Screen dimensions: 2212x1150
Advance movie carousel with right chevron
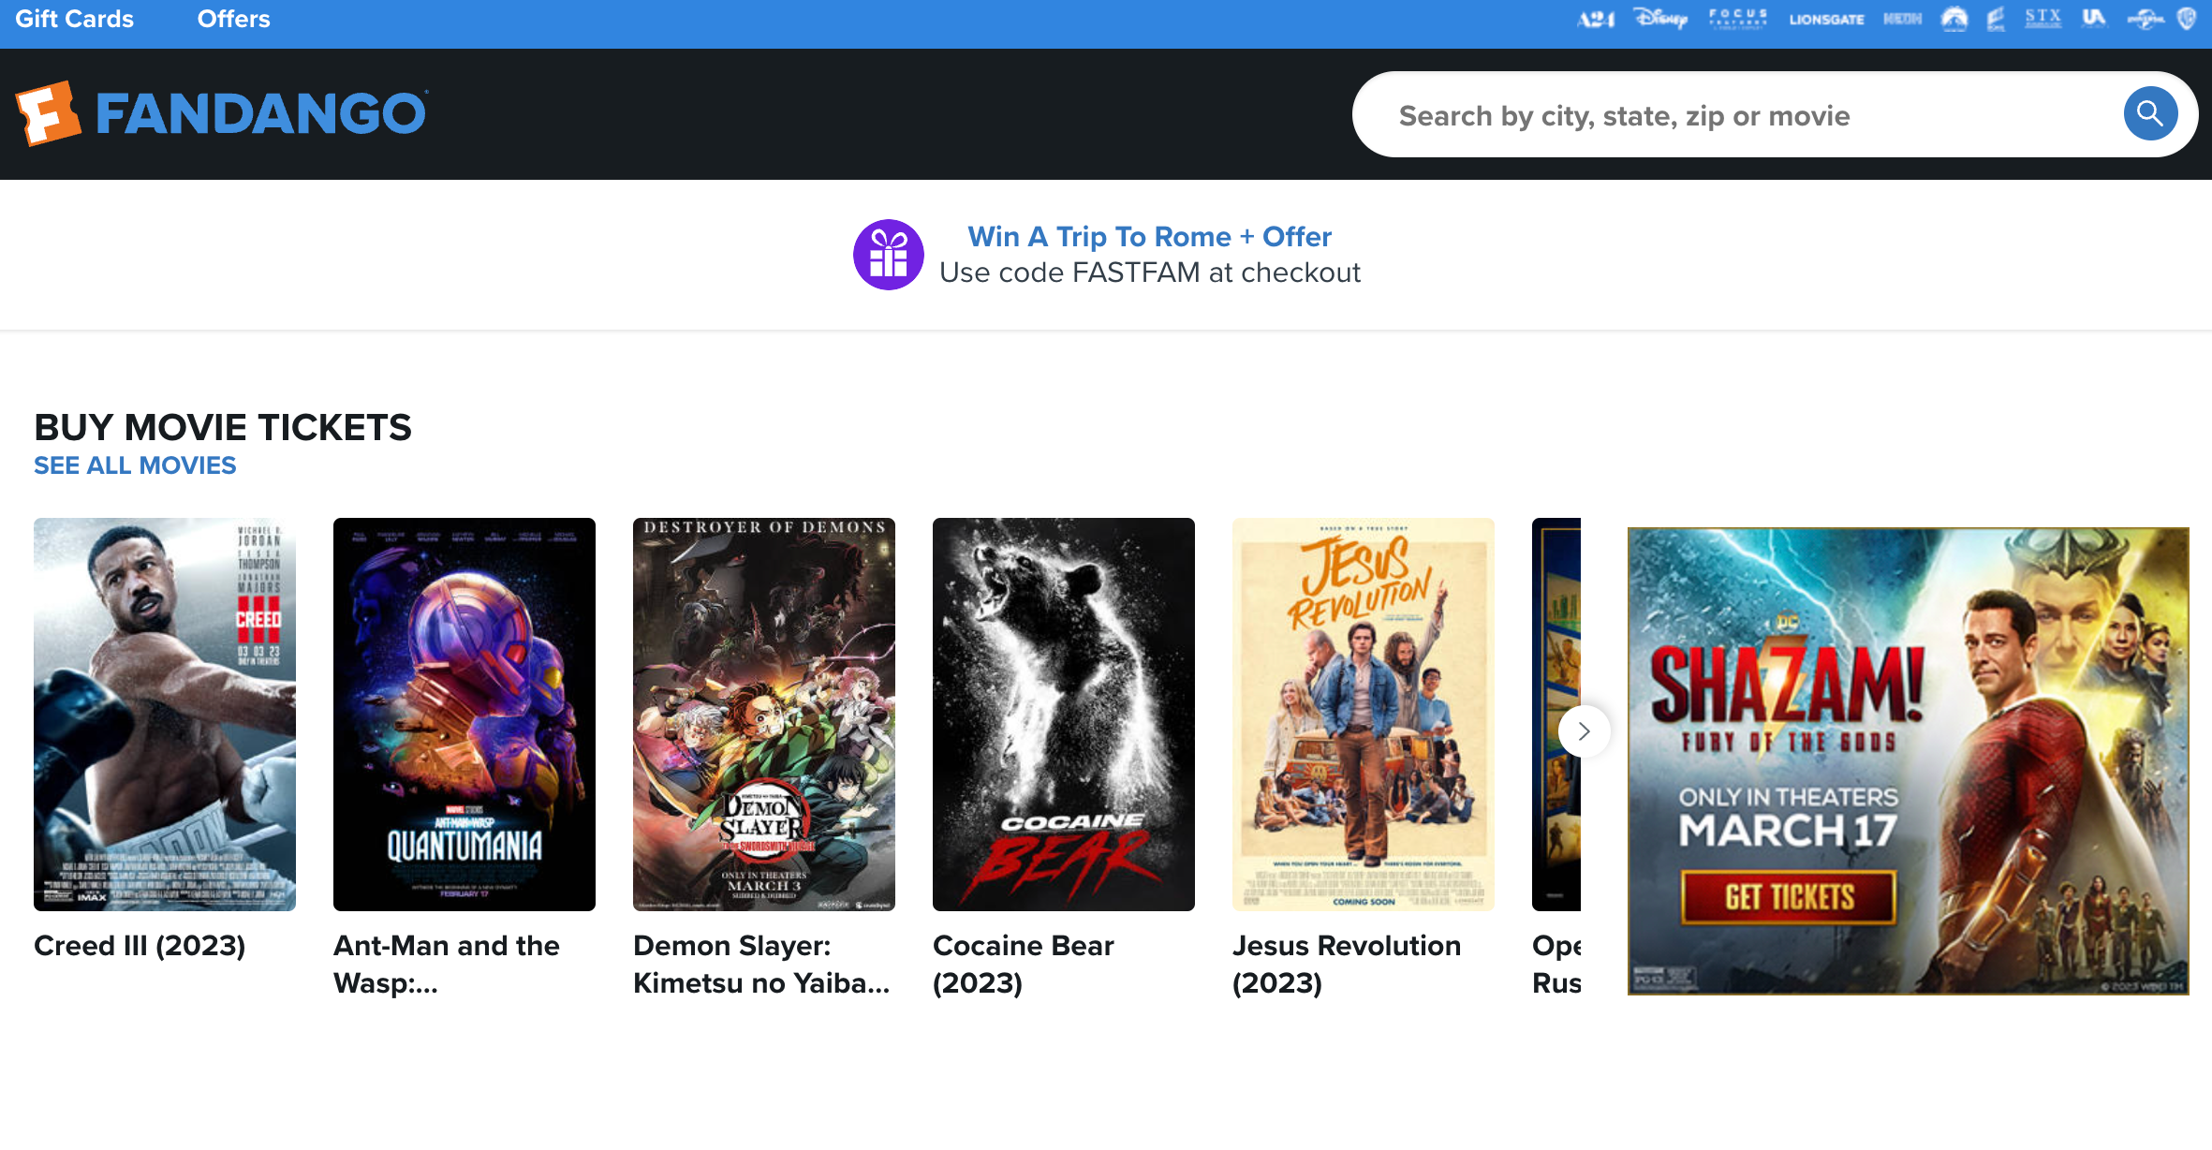[1584, 731]
